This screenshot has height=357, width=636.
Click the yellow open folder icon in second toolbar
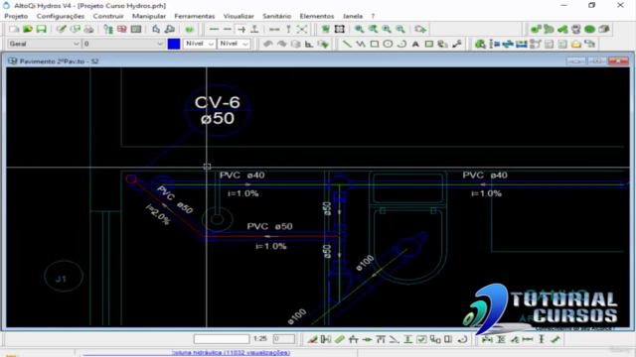[x=576, y=44]
